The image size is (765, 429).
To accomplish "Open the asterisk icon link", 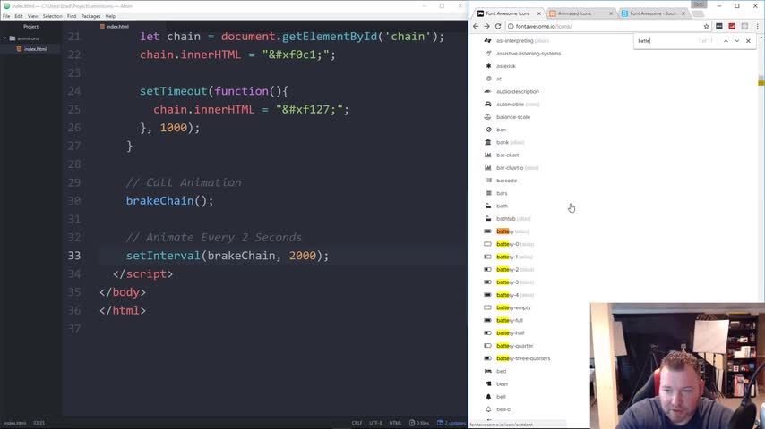I will click(506, 66).
